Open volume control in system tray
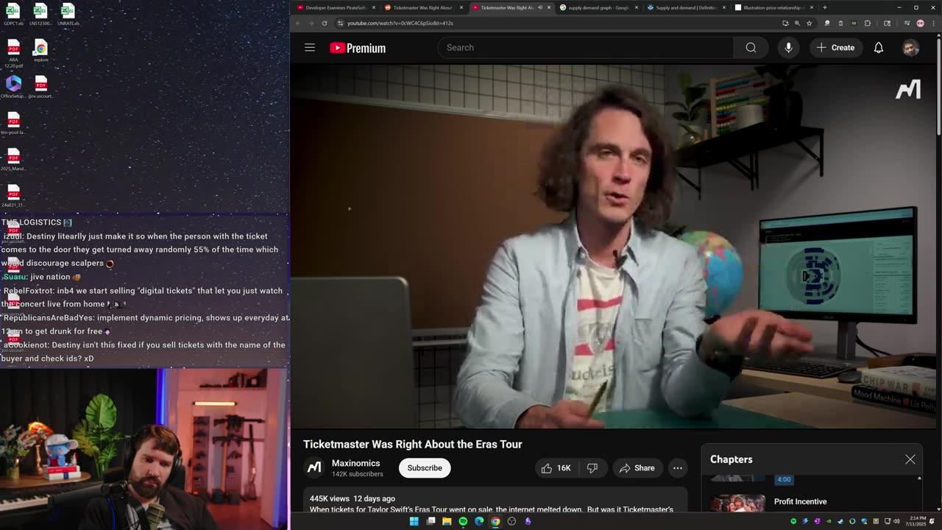Viewport: 942px width, 530px height. [x=898, y=521]
